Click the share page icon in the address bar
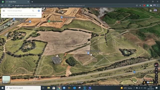 [x=137, y=5]
